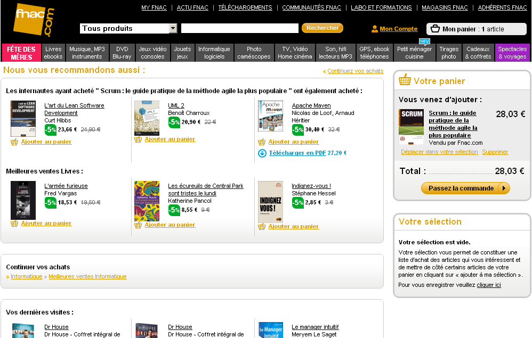Select the Tirages photo tab
532x338 pixels.
[449, 53]
